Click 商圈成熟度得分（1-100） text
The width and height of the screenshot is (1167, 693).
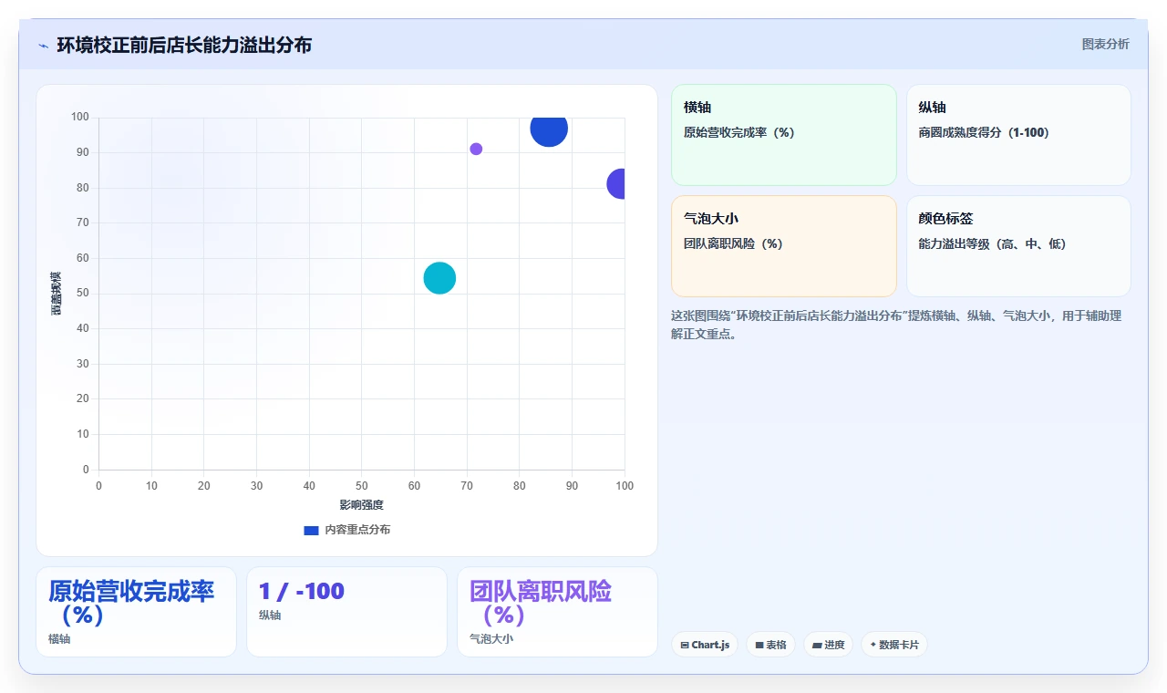point(985,132)
